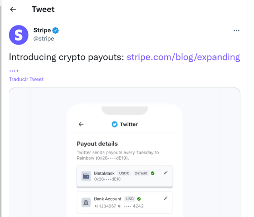Tap the back arrow in phone mockup
Image resolution: width=254 pixels, height=217 pixels.
[81, 124]
